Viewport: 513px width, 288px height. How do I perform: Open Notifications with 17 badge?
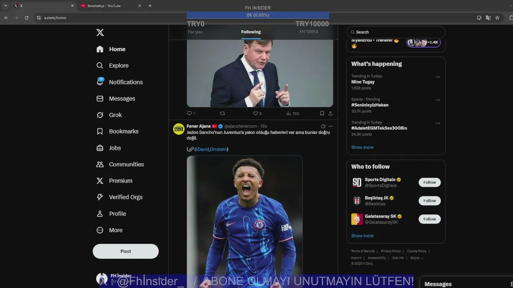[x=119, y=82]
